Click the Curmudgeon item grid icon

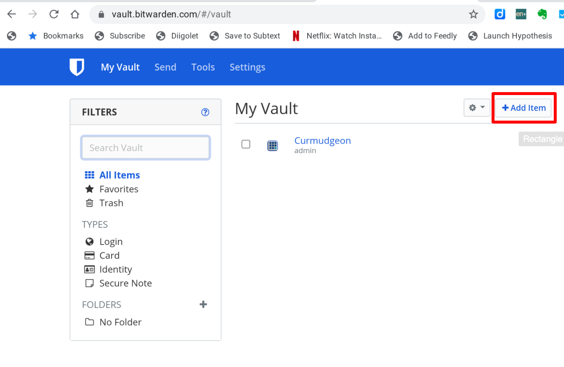pos(272,145)
